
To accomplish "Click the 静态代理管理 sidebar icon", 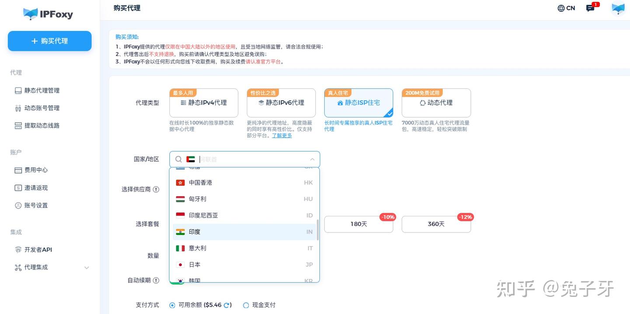I will coord(18,91).
